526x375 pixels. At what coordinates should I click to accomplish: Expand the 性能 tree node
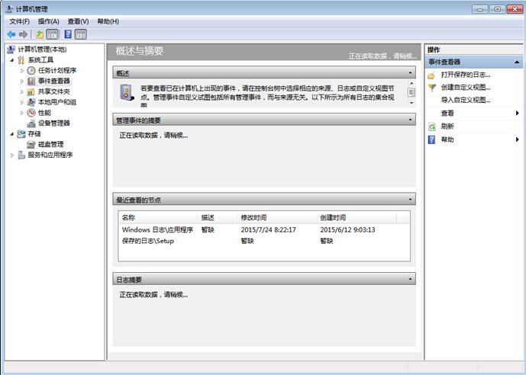pyautogui.click(x=22, y=113)
